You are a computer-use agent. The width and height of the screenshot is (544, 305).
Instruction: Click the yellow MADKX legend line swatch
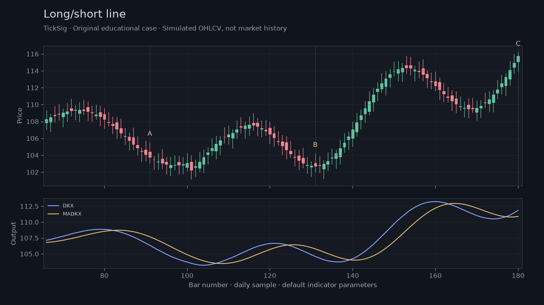(53, 214)
